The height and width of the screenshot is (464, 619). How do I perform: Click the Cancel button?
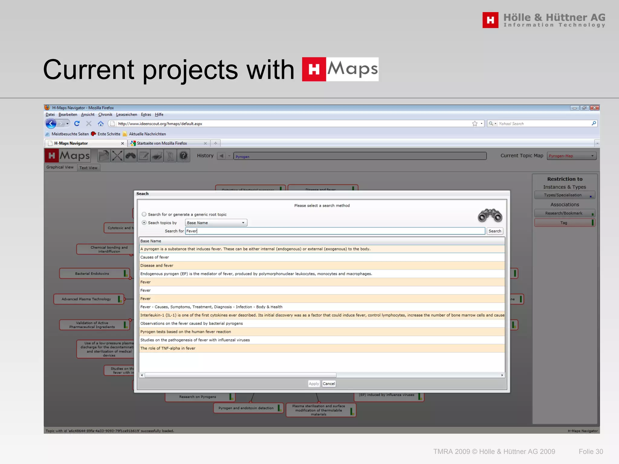[329, 384]
